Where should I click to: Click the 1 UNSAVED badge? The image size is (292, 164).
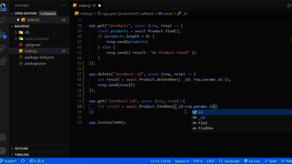tap(47, 14)
